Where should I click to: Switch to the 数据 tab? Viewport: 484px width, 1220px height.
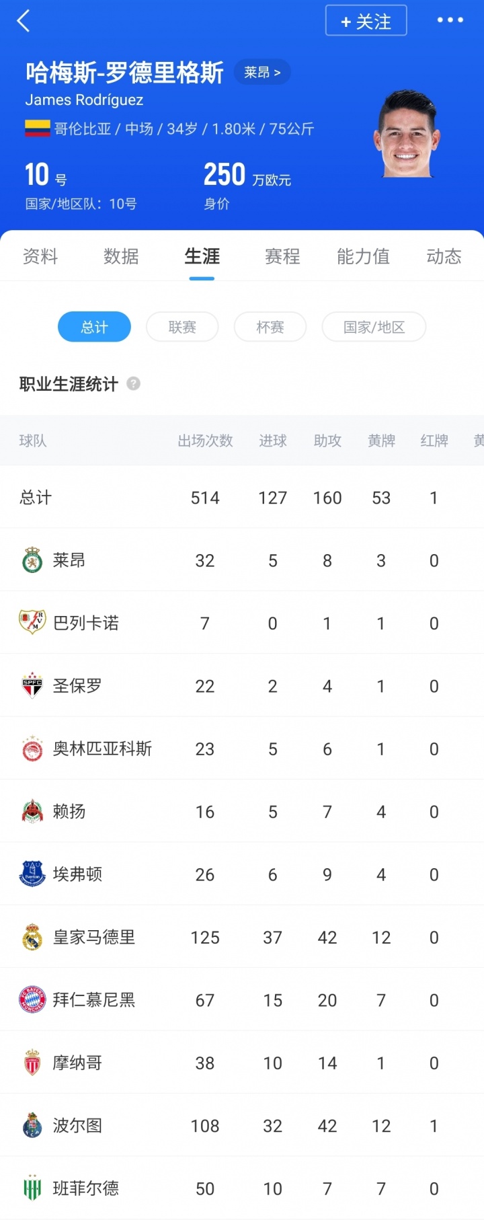click(x=121, y=256)
